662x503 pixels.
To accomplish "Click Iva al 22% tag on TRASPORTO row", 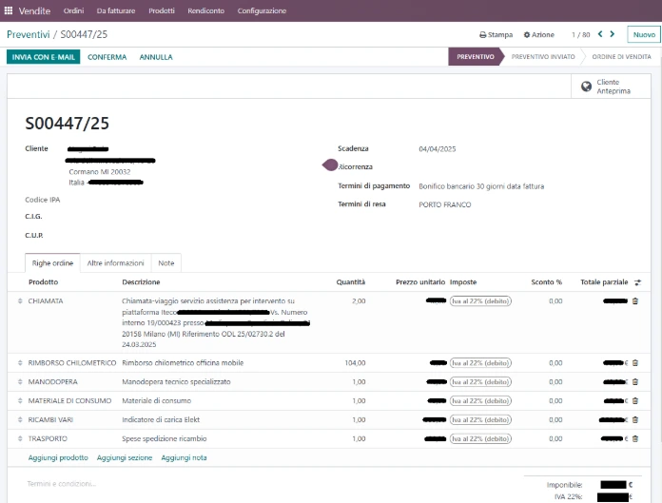I will pos(480,439).
